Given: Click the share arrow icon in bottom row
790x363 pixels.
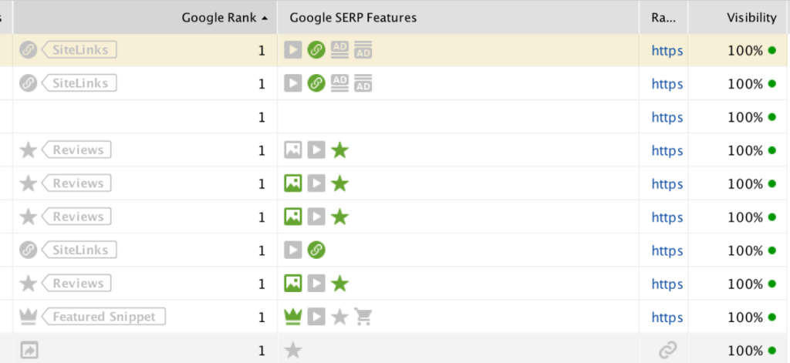Looking at the screenshot, I should [x=29, y=351].
